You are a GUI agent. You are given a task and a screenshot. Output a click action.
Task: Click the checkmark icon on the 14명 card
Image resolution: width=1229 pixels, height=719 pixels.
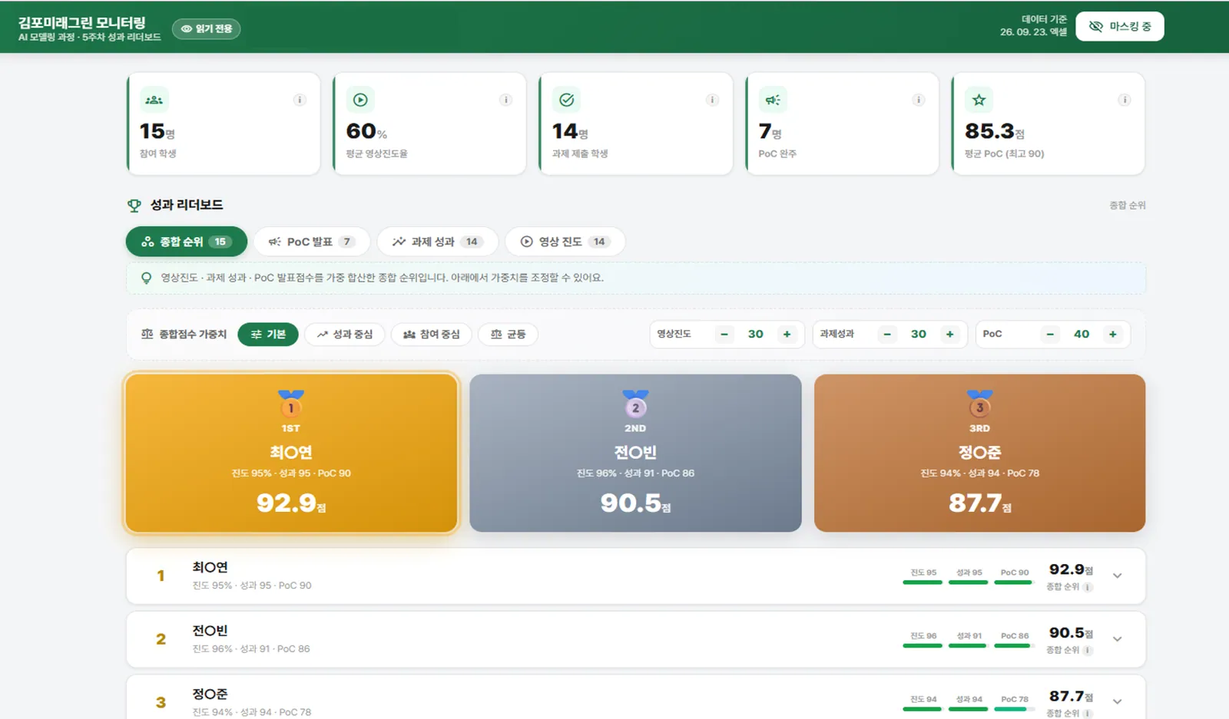tap(567, 100)
